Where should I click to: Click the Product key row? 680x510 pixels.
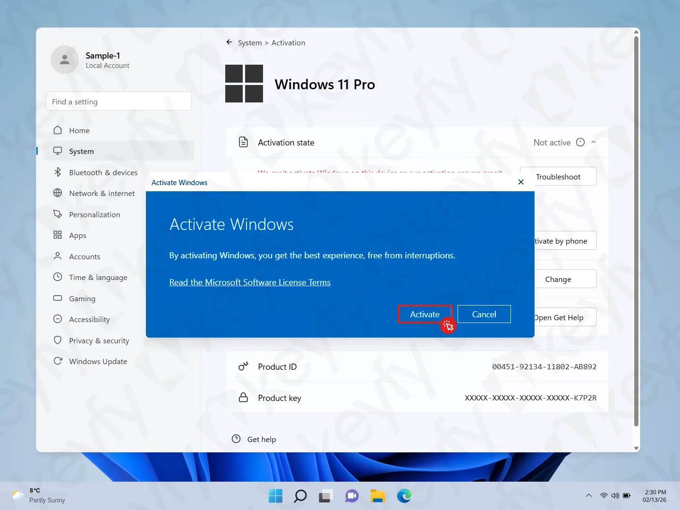tap(417, 398)
